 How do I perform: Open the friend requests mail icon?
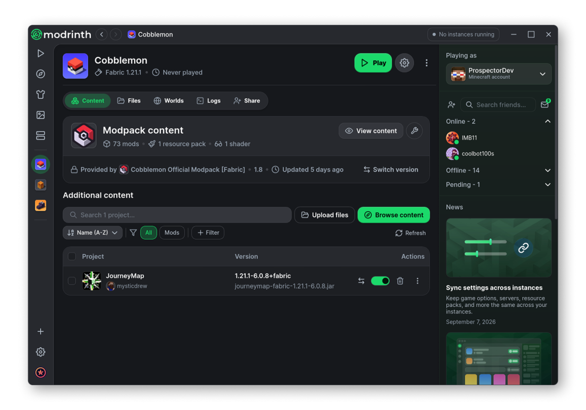[x=545, y=104]
